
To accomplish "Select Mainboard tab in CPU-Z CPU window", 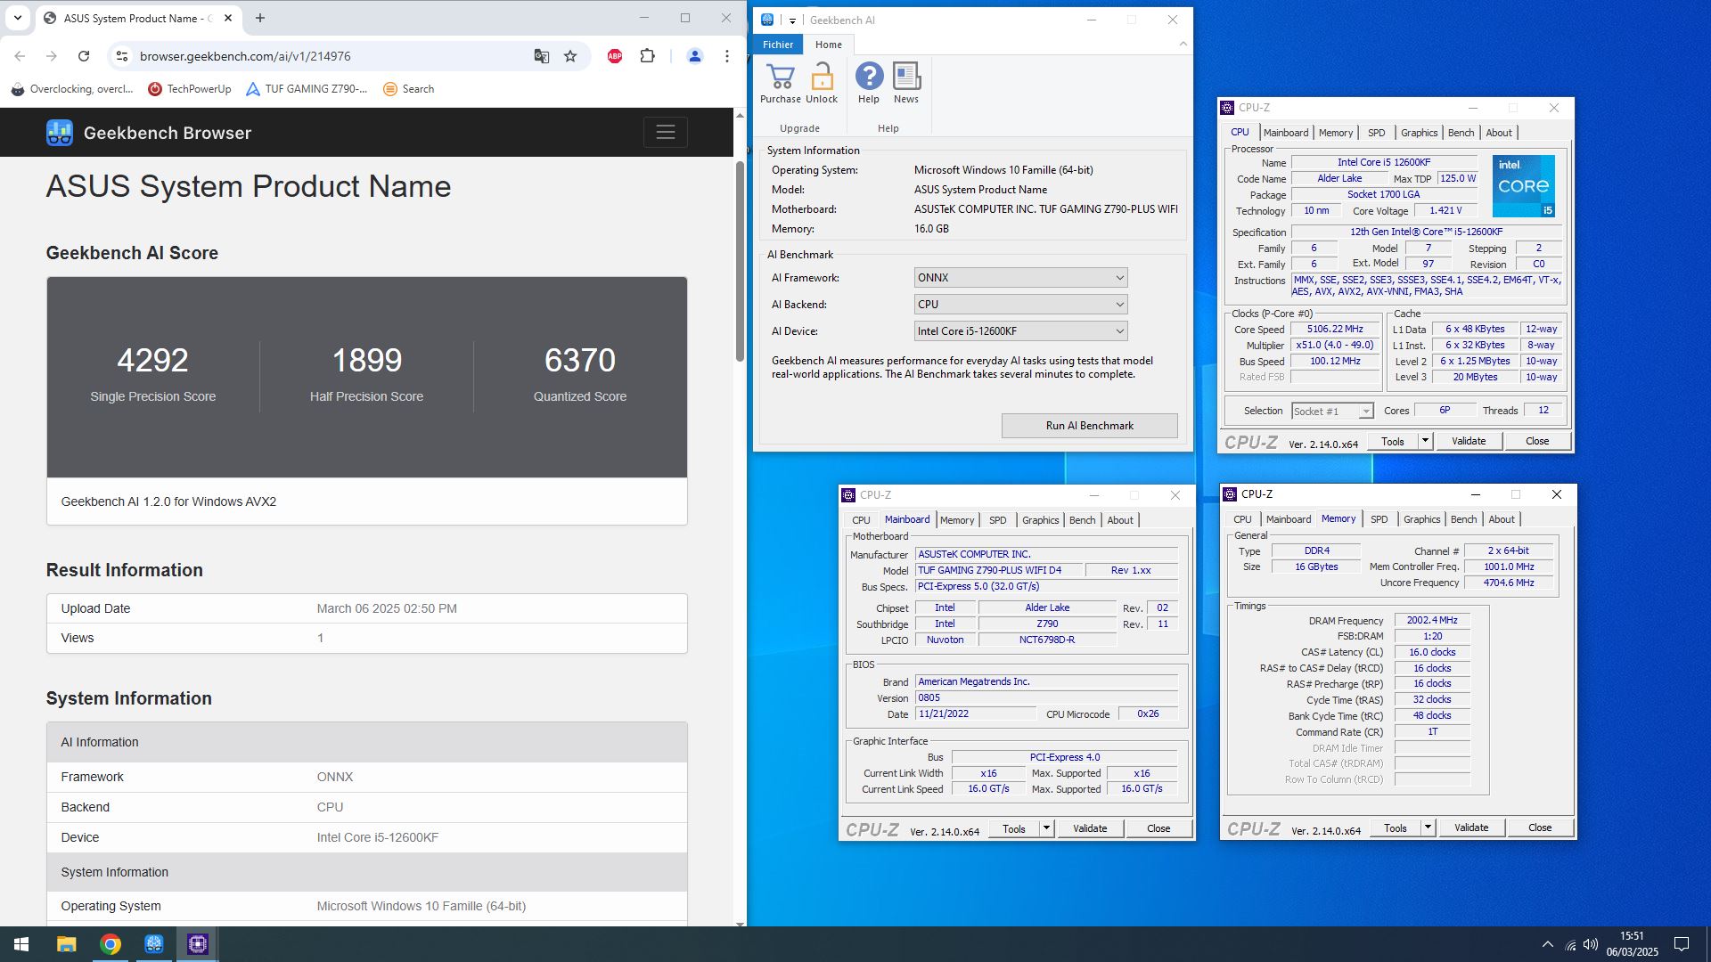I will coord(1286,133).
